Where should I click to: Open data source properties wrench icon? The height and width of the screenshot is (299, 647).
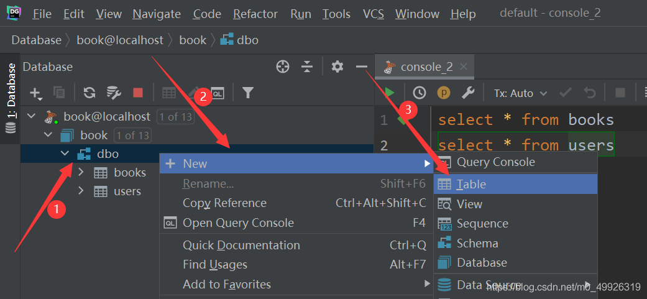coord(114,93)
